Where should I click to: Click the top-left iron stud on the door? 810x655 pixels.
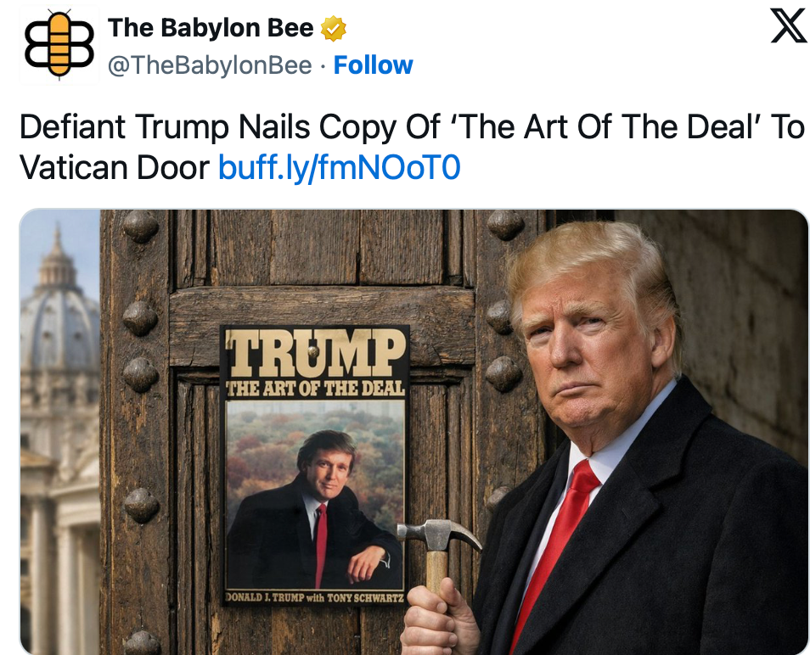click(x=140, y=226)
